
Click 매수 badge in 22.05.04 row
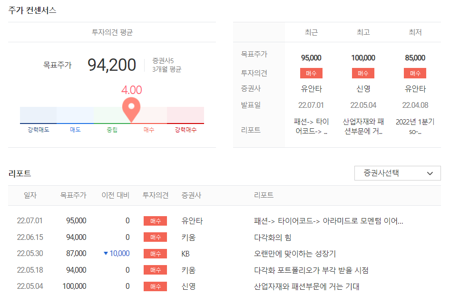tap(155, 286)
